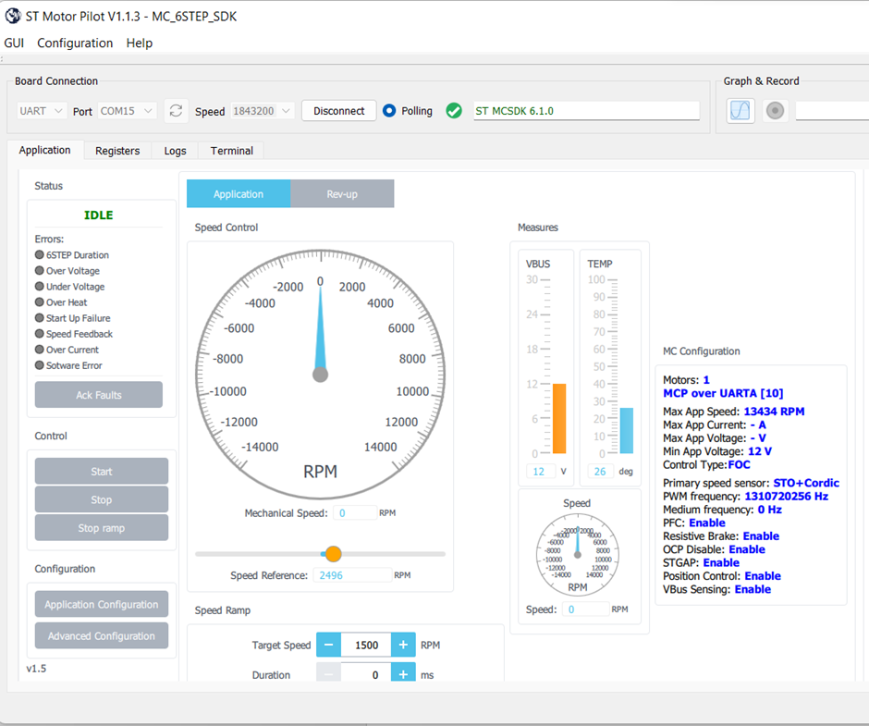Viewport: 869px width, 726px height.
Task: Click the Disconnect button
Action: [339, 111]
